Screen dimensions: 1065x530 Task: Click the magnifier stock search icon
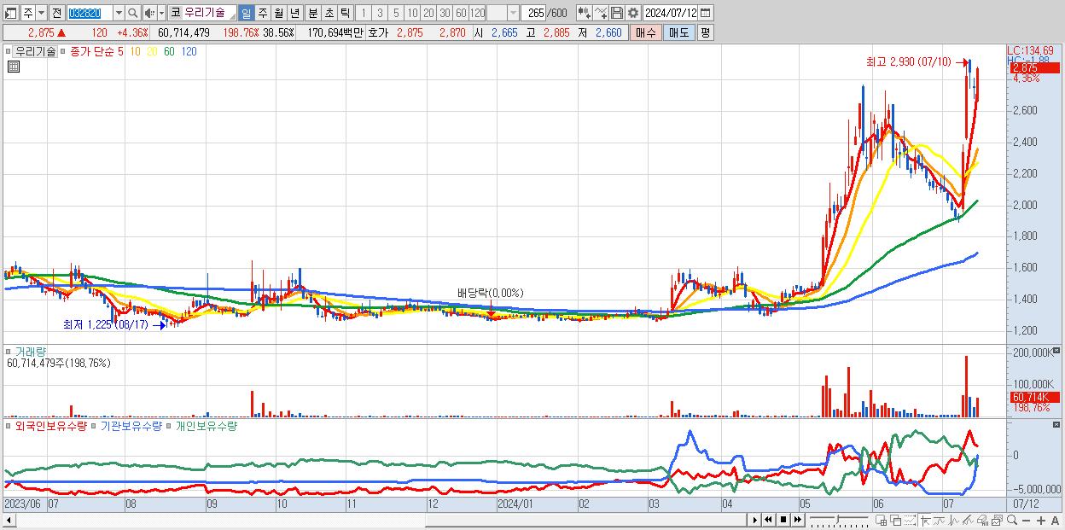(x=133, y=13)
